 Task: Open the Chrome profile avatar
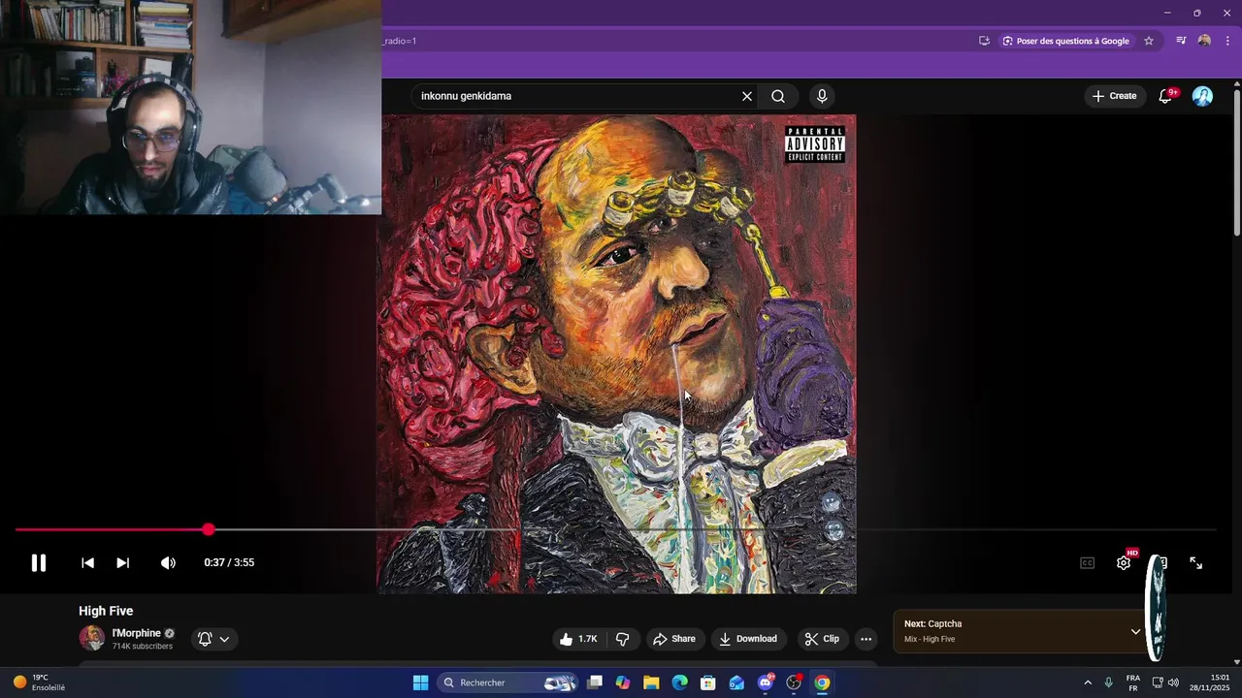[x=1204, y=41]
